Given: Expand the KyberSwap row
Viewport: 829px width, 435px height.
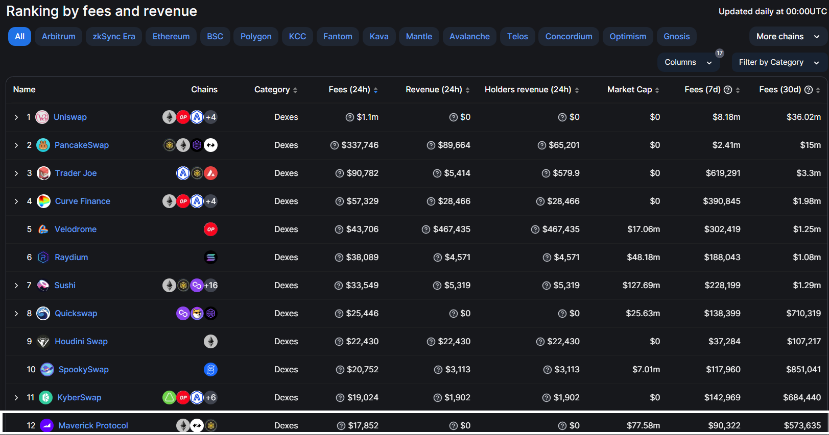Looking at the screenshot, I should 16,398.
